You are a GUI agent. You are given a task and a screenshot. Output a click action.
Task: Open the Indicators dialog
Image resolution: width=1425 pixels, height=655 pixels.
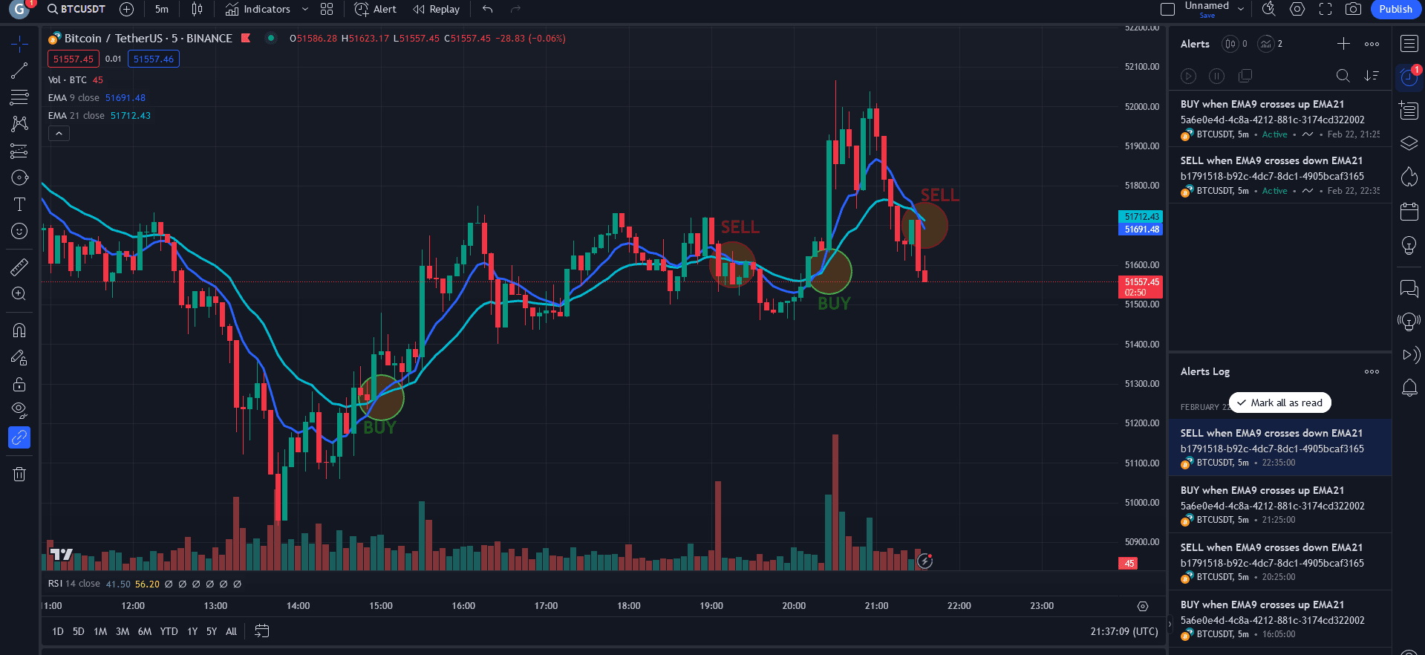click(258, 10)
